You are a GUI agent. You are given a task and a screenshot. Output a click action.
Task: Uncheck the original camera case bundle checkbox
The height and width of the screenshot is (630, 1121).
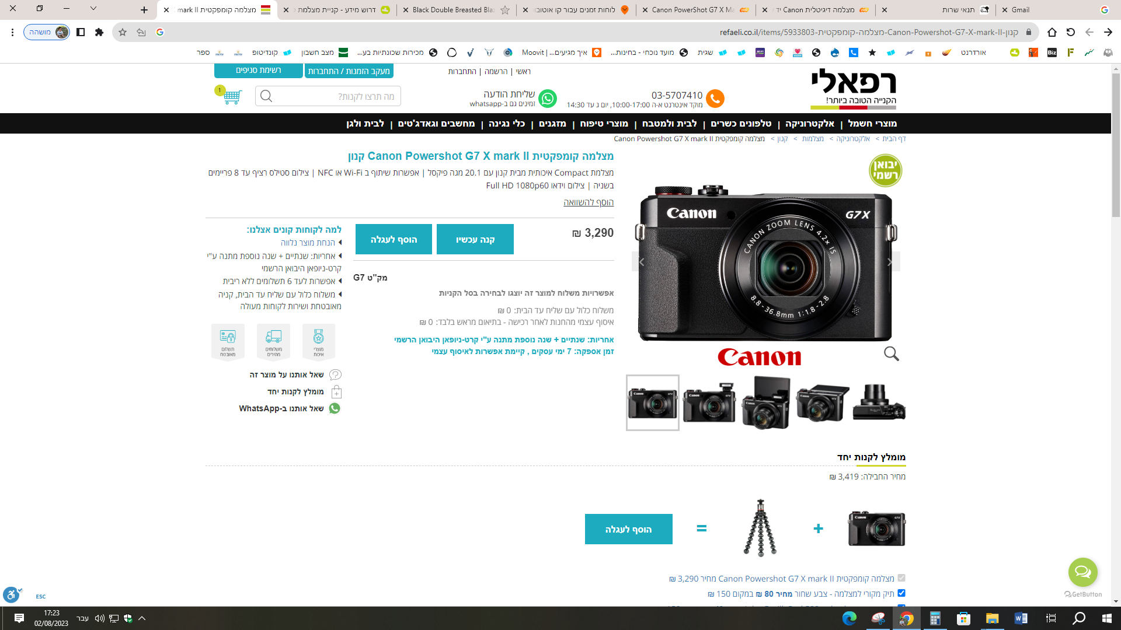click(901, 593)
